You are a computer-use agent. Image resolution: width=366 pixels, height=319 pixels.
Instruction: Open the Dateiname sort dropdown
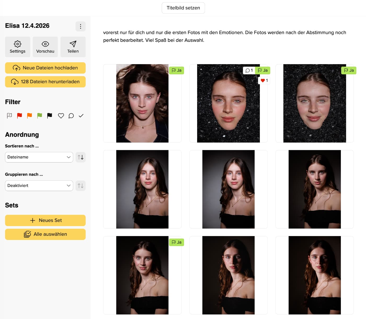[39, 157]
